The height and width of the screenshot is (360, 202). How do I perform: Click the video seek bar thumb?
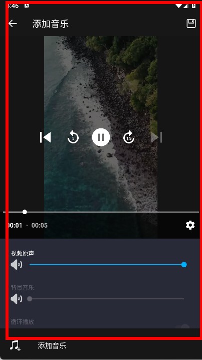tap(25, 212)
